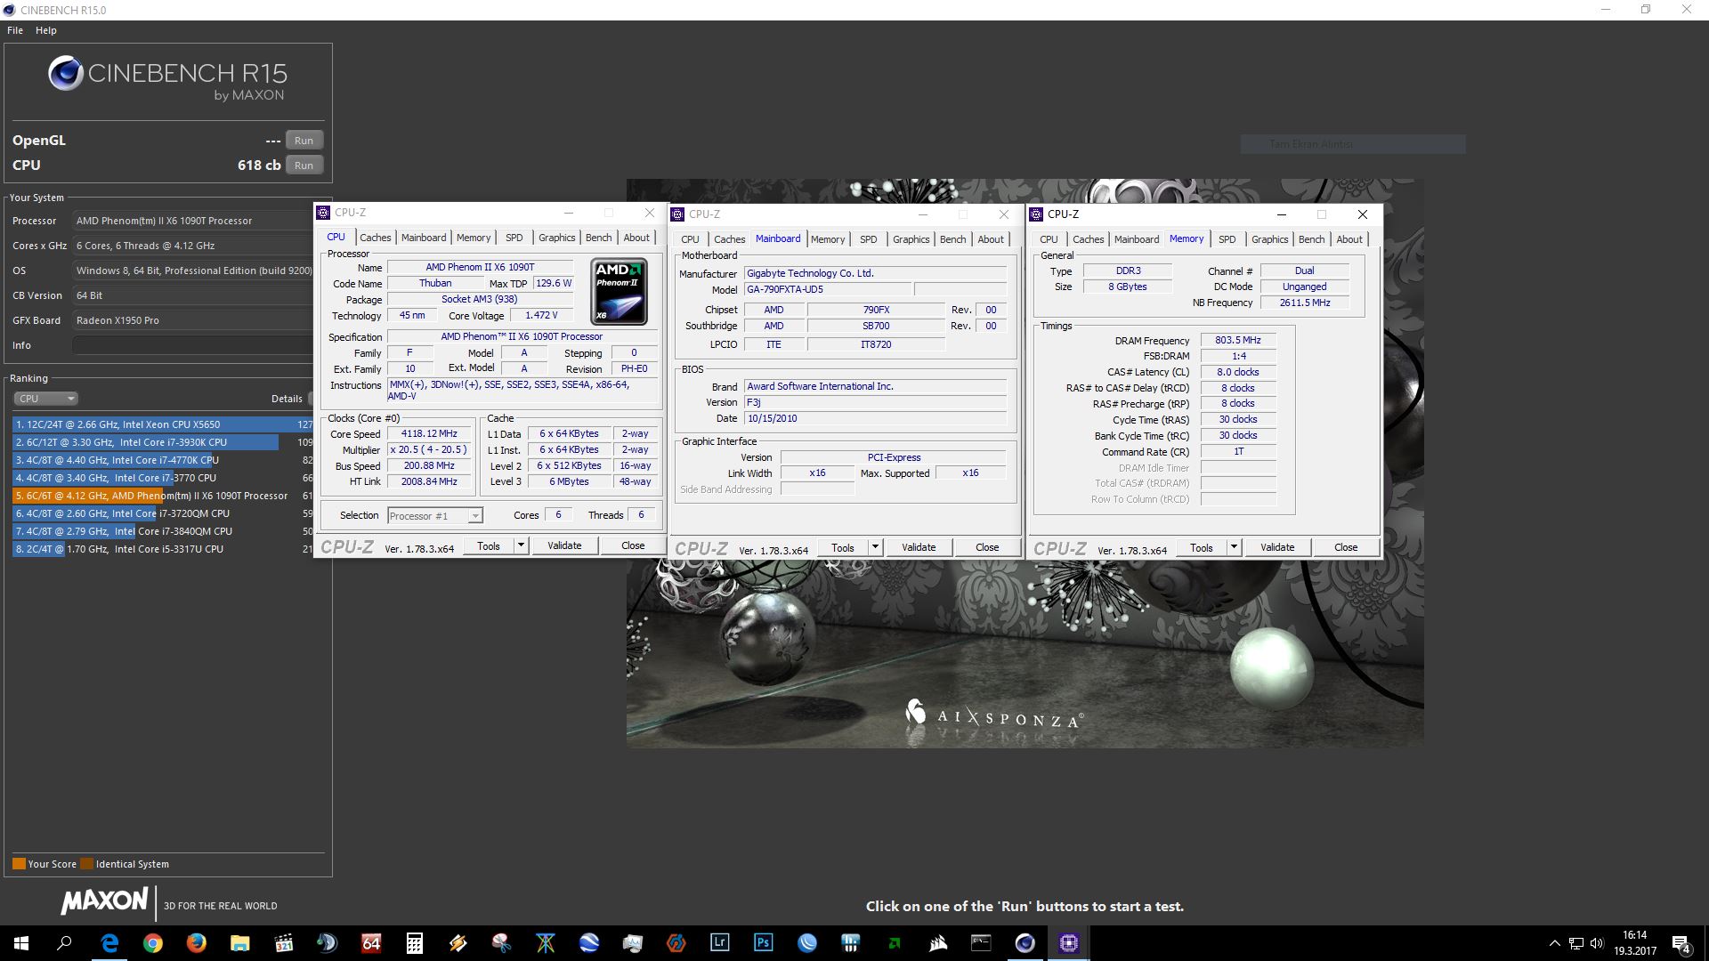This screenshot has width=1709, height=961.
Task: Open Adobe Photoshop from taskbar
Action: (764, 943)
